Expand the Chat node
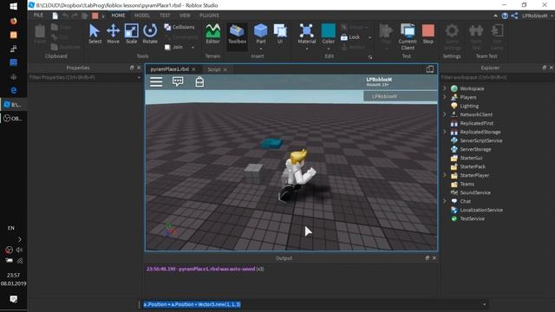 tap(445, 201)
